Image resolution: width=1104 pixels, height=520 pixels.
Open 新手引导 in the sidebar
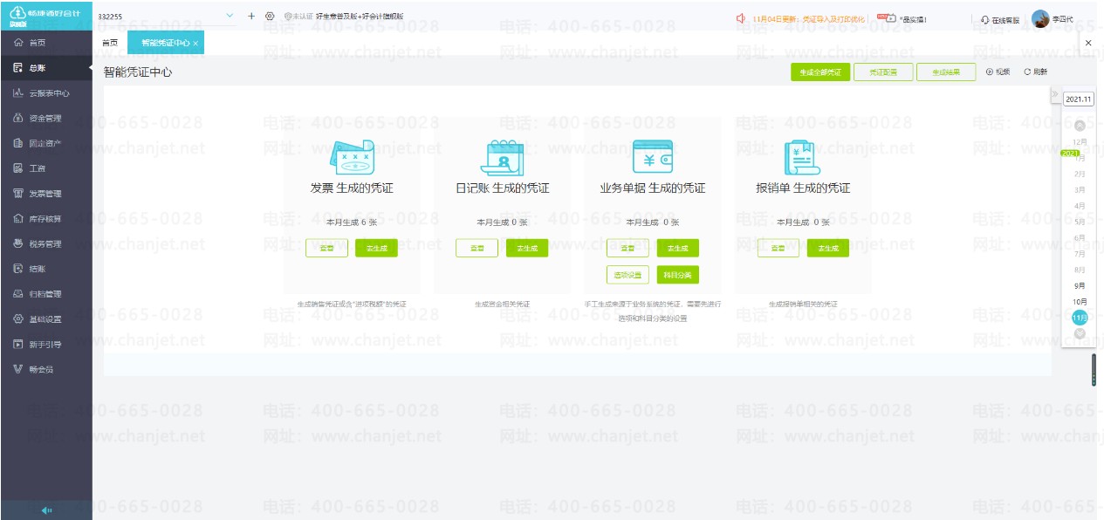coord(45,345)
